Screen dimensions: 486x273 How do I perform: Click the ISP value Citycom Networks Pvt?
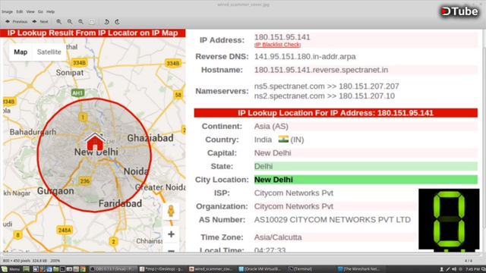294,193
